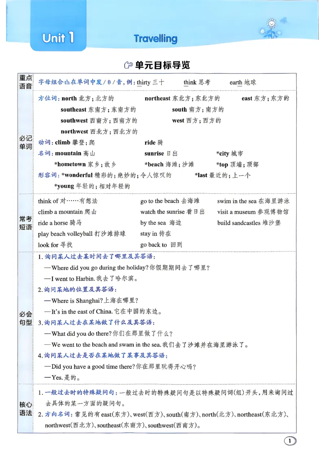Click the word south 南方
326x461 pixels.
tap(198, 109)
